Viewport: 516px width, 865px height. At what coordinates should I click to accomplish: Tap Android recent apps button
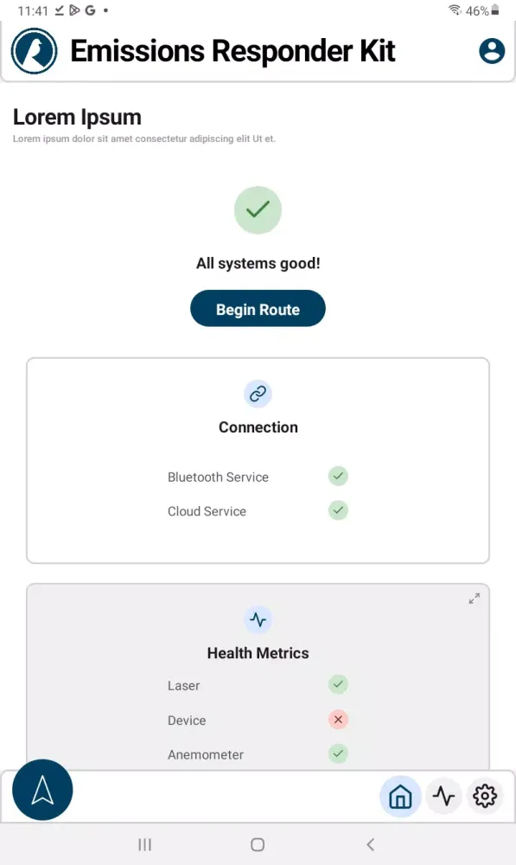pyautogui.click(x=144, y=844)
